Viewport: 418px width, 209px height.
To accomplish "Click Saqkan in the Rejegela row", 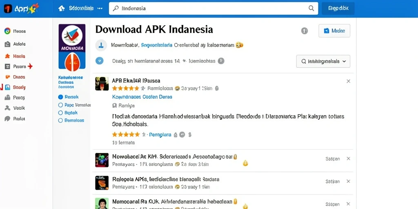I will click(x=333, y=181).
